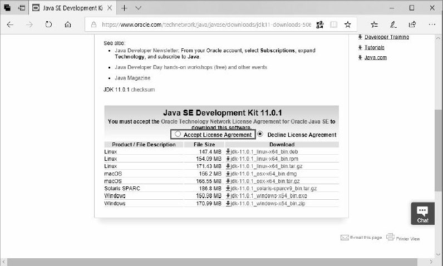This screenshot has height=266, width=443.
Task: Download jdk-11.0.1_osx-x64_bin.tar.gz
Action: [x=265, y=181]
